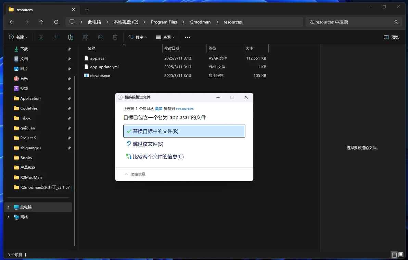Toggle the 预览 preview pane button
408x260 pixels.
click(391, 37)
